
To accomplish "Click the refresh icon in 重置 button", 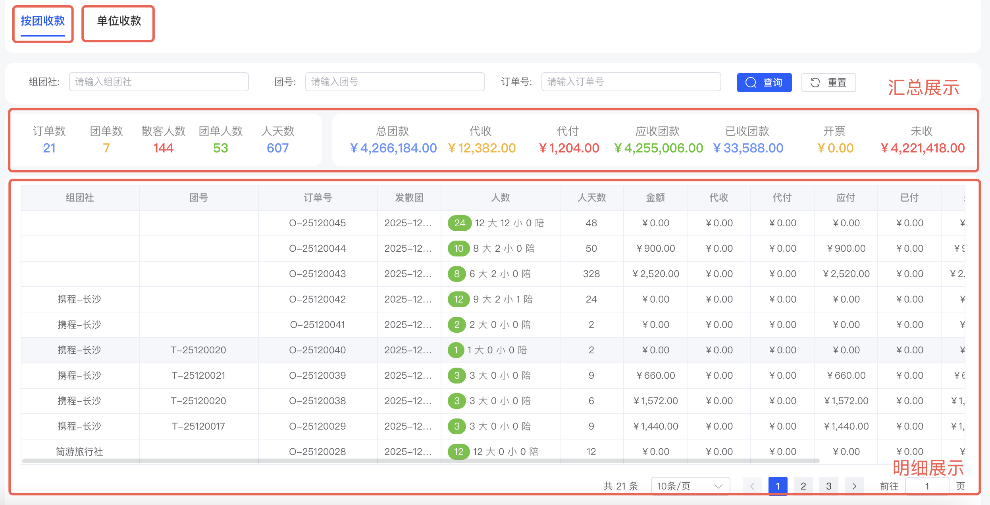I will coord(815,83).
